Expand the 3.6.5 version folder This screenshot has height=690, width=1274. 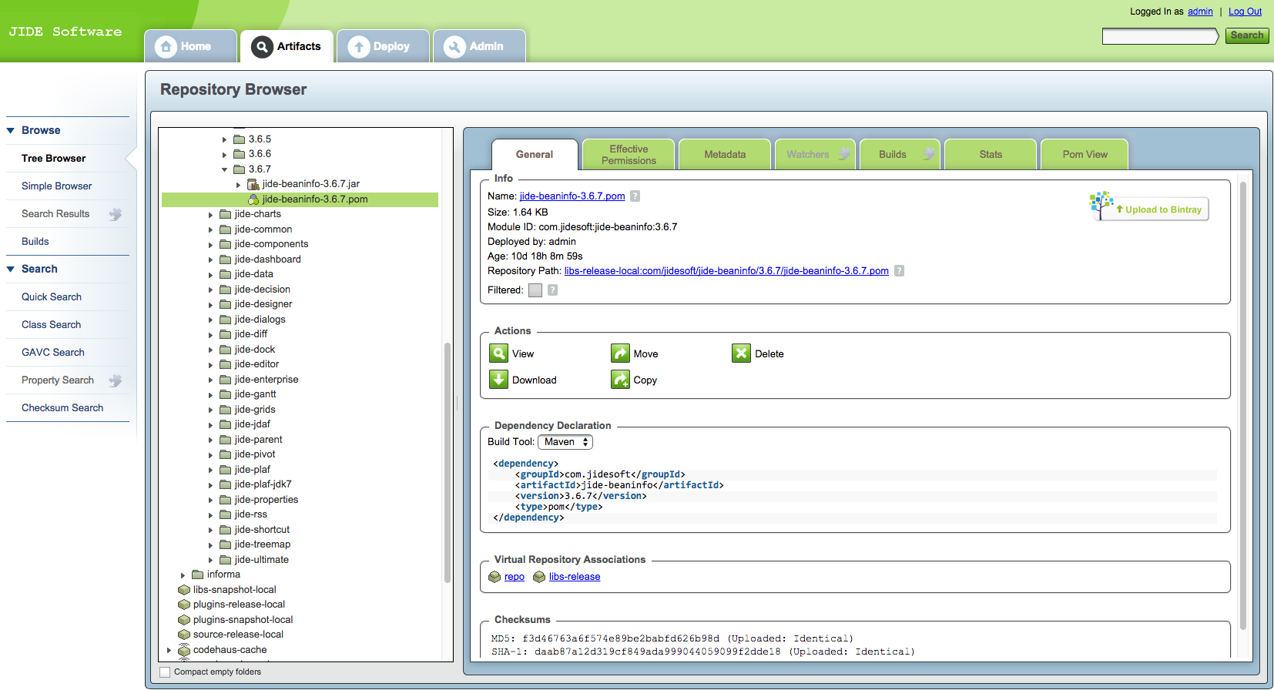point(225,140)
